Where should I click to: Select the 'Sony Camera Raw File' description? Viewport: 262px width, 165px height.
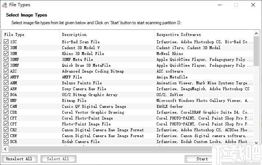(84, 89)
